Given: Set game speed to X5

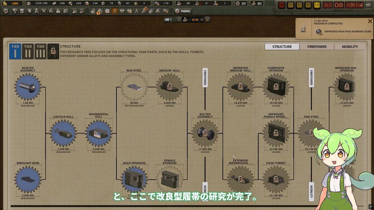Looking at the screenshot, I should [x=308, y=5].
